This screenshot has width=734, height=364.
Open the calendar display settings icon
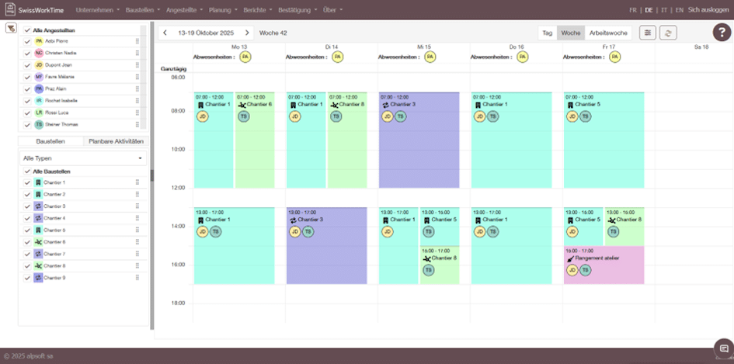647,33
